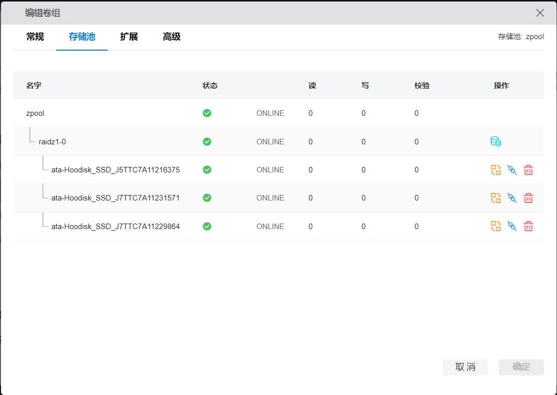Image resolution: width=557 pixels, height=395 pixels.
Task: Replace disk J5TTC7A11216375 via the orange icon
Action: (x=495, y=170)
